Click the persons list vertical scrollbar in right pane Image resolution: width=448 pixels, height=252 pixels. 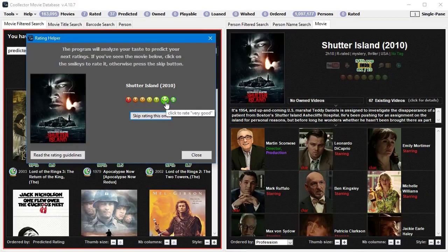coord(438,182)
